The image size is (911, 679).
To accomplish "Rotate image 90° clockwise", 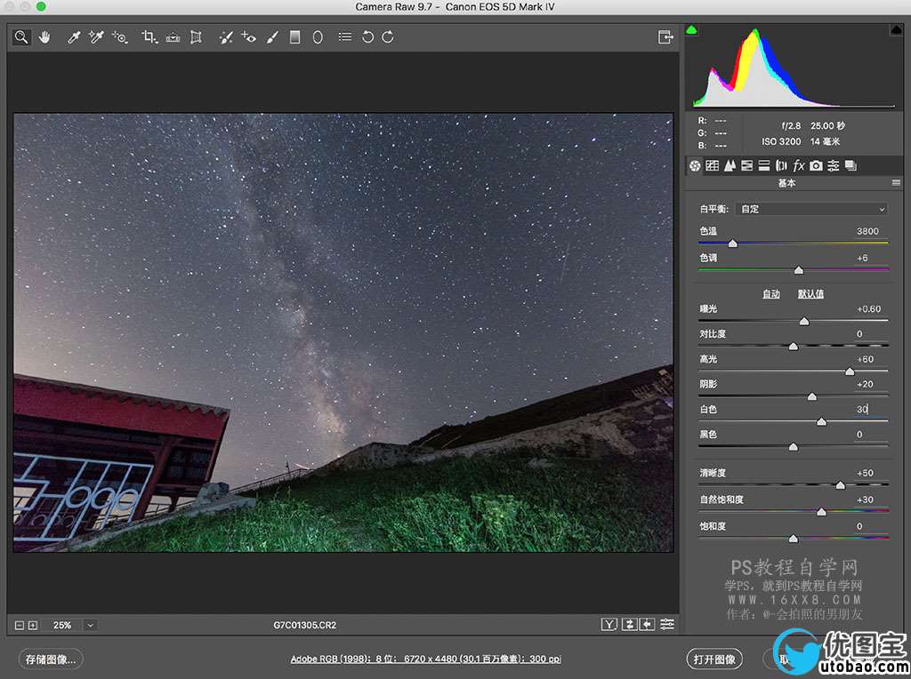I will [388, 37].
